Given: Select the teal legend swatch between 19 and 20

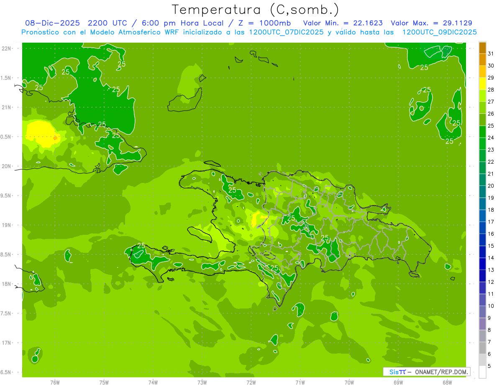Looking at the screenshot, I should pyautogui.click(x=482, y=192).
